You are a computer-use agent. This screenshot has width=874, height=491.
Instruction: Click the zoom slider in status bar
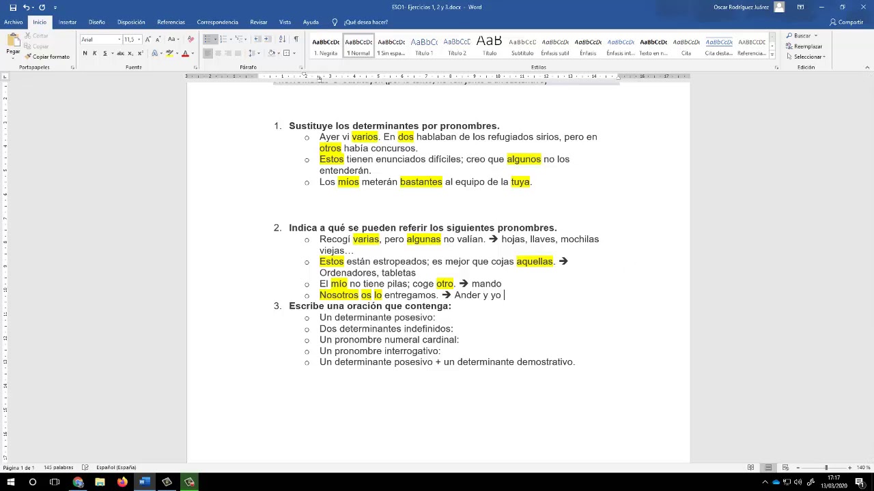click(826, 467)
